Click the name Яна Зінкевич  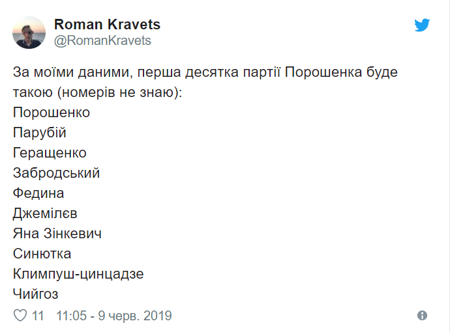pyautogui.click(x=57, y=234)
